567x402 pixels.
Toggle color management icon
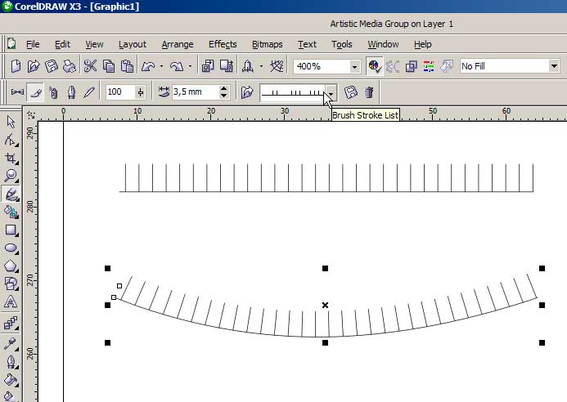pos(374,66)
